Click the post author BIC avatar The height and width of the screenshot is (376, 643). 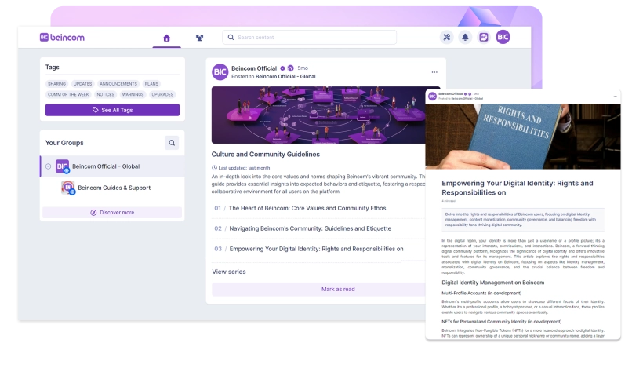[x=220, y=72]
